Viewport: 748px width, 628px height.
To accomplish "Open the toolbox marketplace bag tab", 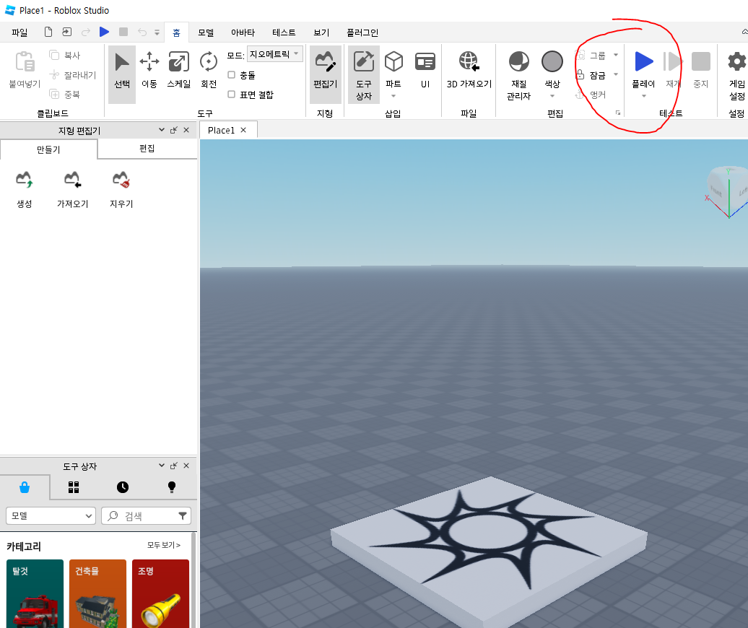I will coord(25,487).
